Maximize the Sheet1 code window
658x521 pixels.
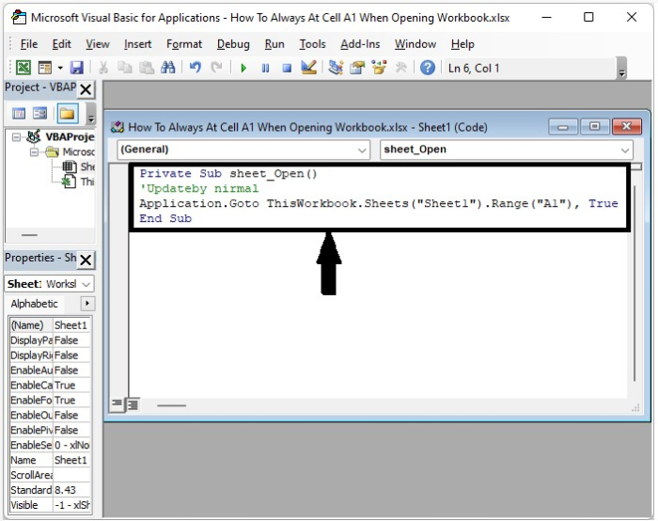[594, 126]
